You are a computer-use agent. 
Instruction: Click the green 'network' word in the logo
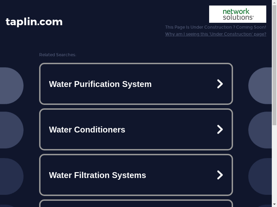pos(235,11)
